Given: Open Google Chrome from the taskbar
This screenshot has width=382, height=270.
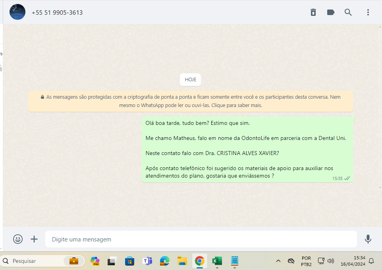Looking at the screenshot, I should click(199, 261).
